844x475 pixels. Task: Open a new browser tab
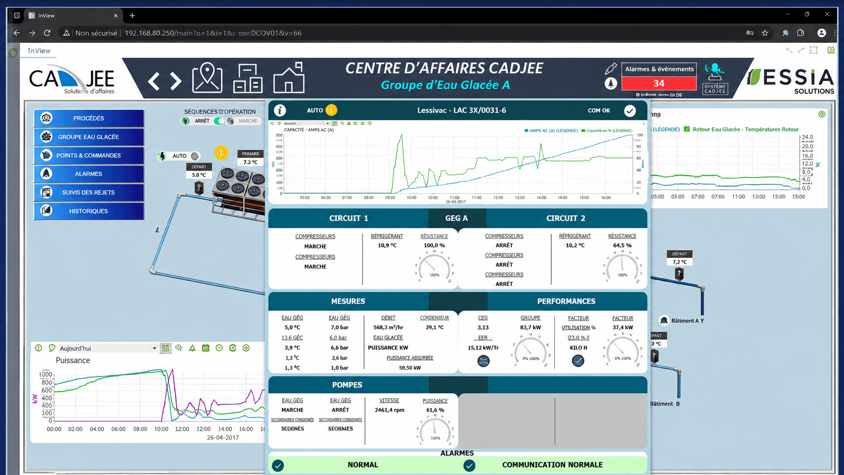point(132,16)
